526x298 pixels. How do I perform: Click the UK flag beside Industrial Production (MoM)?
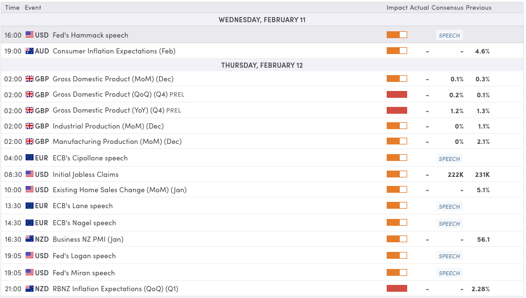30,126
